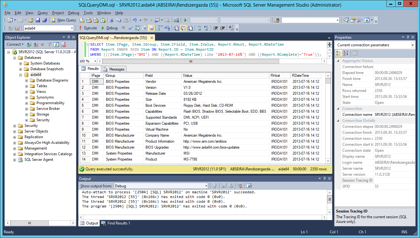Click the Find in Files binoculars icon
Screen dimensions: 420x238
[x=277, y=20]
